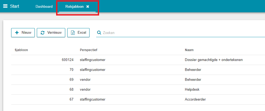265x111 pixels.
Task: Open template 69 vendor Beheerder row
Action: (138, 79)
